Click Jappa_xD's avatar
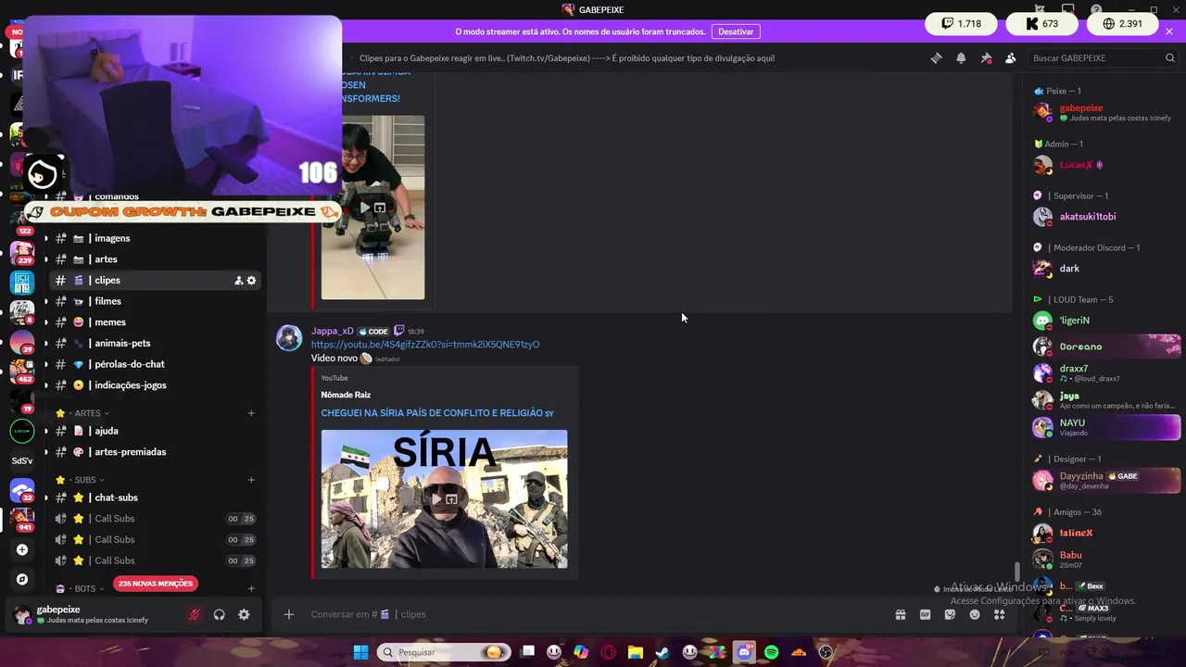The width and height of the screenshot is (1186, 667). pos(289,338)
